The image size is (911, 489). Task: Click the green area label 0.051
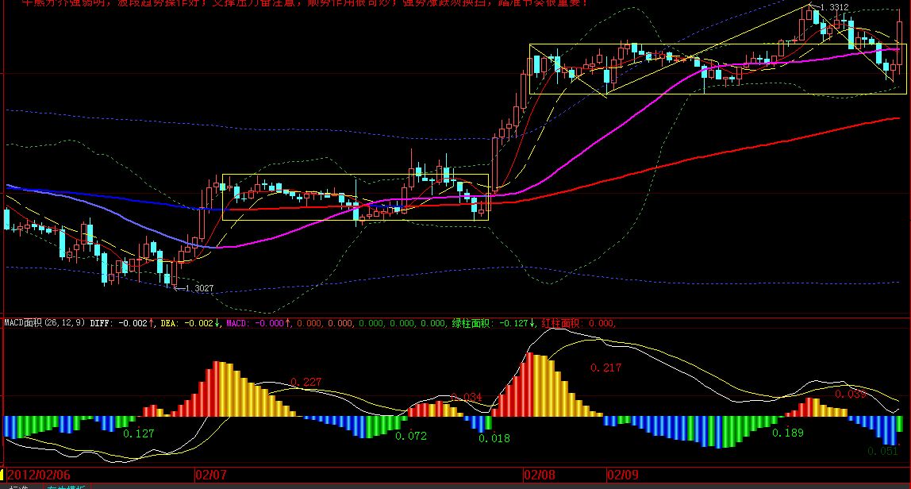(x=883, y=451)
